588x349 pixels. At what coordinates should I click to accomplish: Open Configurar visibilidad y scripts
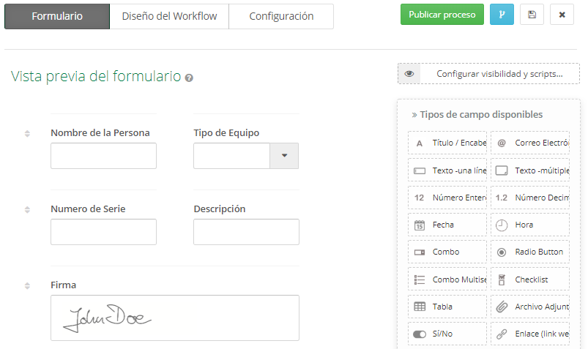pyautogui.click(x=499, y=74)
